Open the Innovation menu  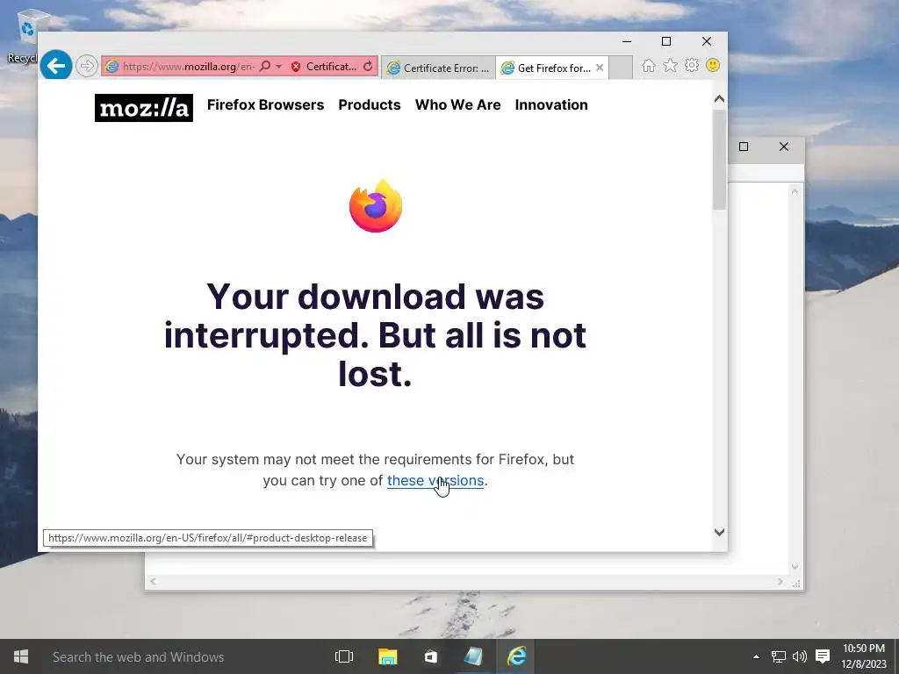[551, 105]
